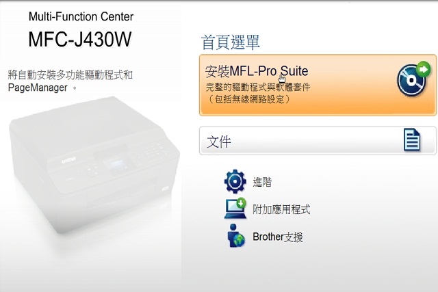Go to Brother支援 support link
This screenshot has height=292, width=438.
point(278,237)
